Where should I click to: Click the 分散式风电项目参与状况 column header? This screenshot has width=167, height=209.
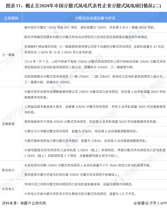pyautogui.click(x=95, y=17)
